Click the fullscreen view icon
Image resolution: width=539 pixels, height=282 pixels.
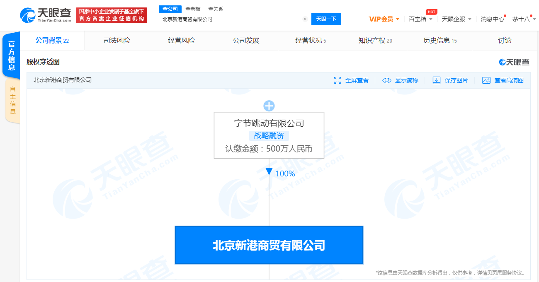coord(337,80)
